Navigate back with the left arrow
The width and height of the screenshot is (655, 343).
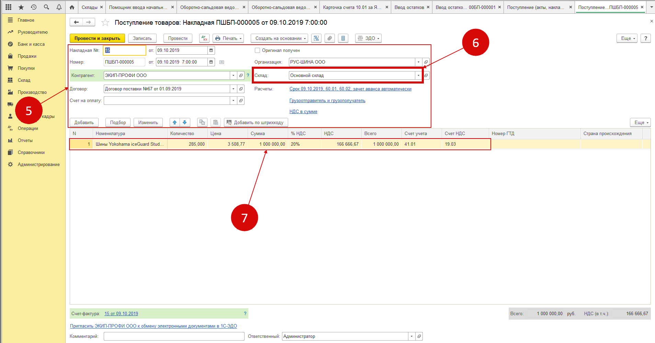(76, 22)
